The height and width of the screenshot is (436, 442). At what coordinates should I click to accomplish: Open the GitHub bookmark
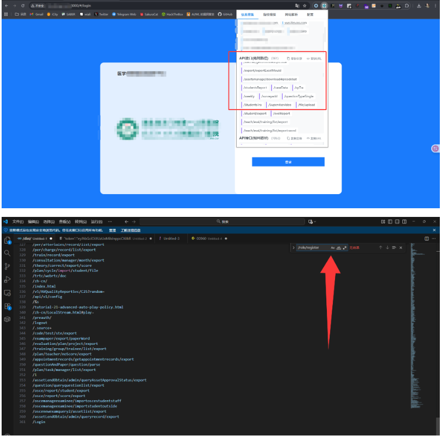225,14
